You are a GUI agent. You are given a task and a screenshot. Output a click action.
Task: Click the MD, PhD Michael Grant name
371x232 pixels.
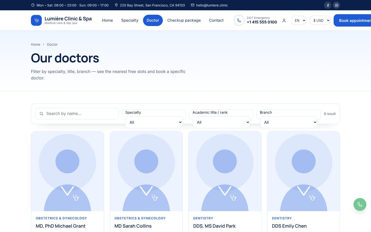tap(61, 226)
